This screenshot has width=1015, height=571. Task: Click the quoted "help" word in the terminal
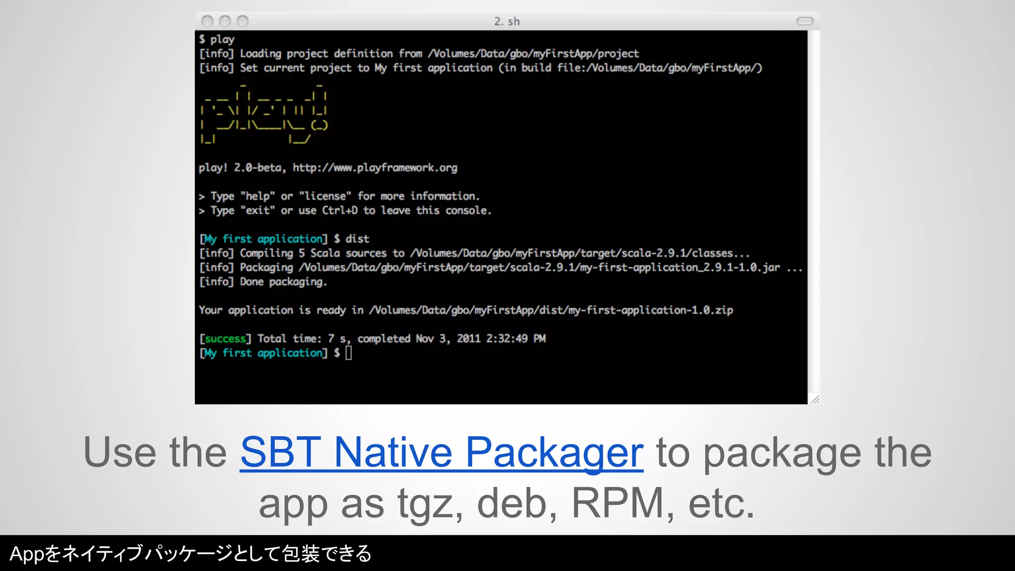click(x=257, y=196)
